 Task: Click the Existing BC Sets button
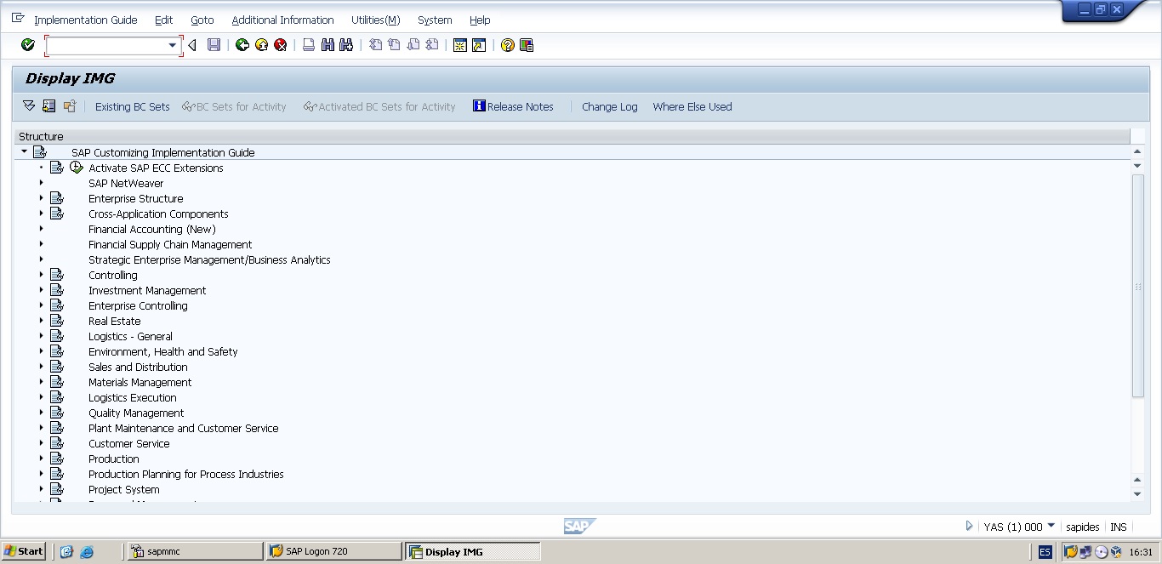coord(132,106)
